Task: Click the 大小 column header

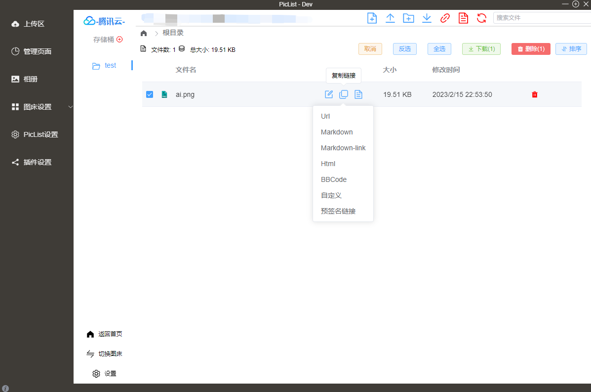Action: click(x=390, y=70)
